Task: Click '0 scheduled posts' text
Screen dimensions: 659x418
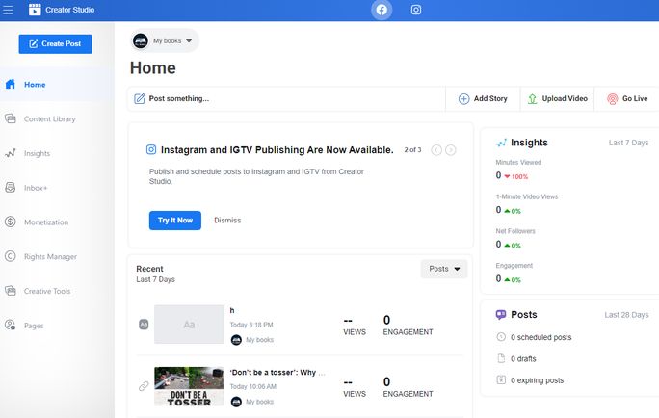Action: point(540,337)
